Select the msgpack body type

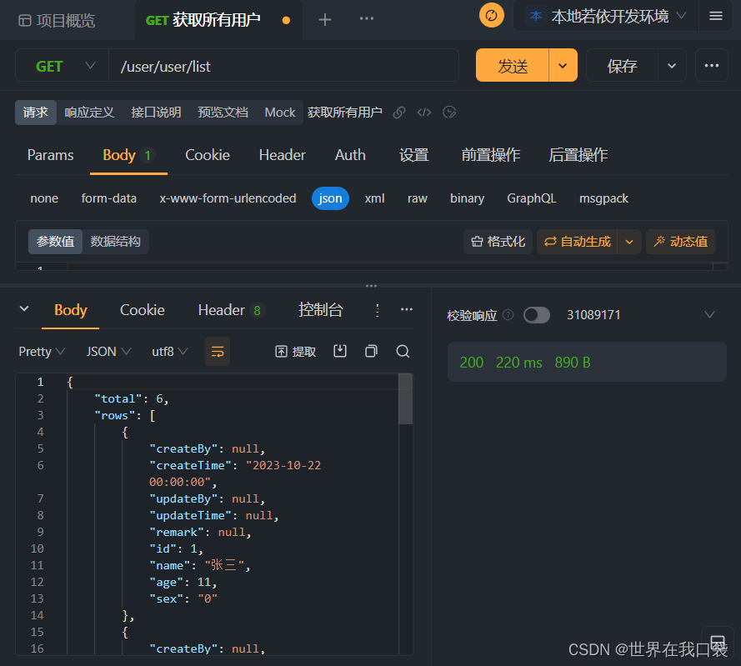[603, 198]
